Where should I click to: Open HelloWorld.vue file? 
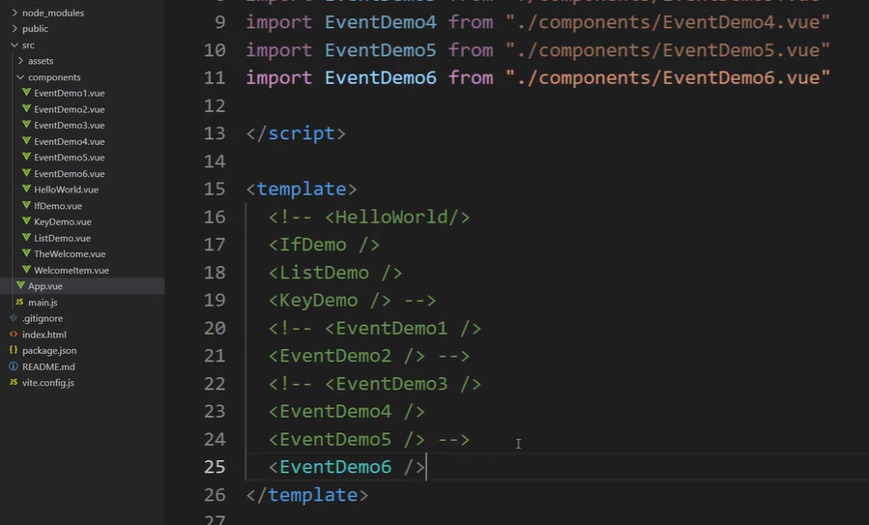click(66, 190)
